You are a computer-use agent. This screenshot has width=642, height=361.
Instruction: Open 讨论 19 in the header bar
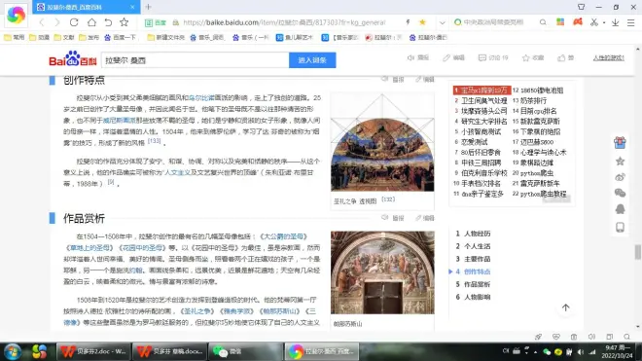pyautogui.click(x=493, y=57)
